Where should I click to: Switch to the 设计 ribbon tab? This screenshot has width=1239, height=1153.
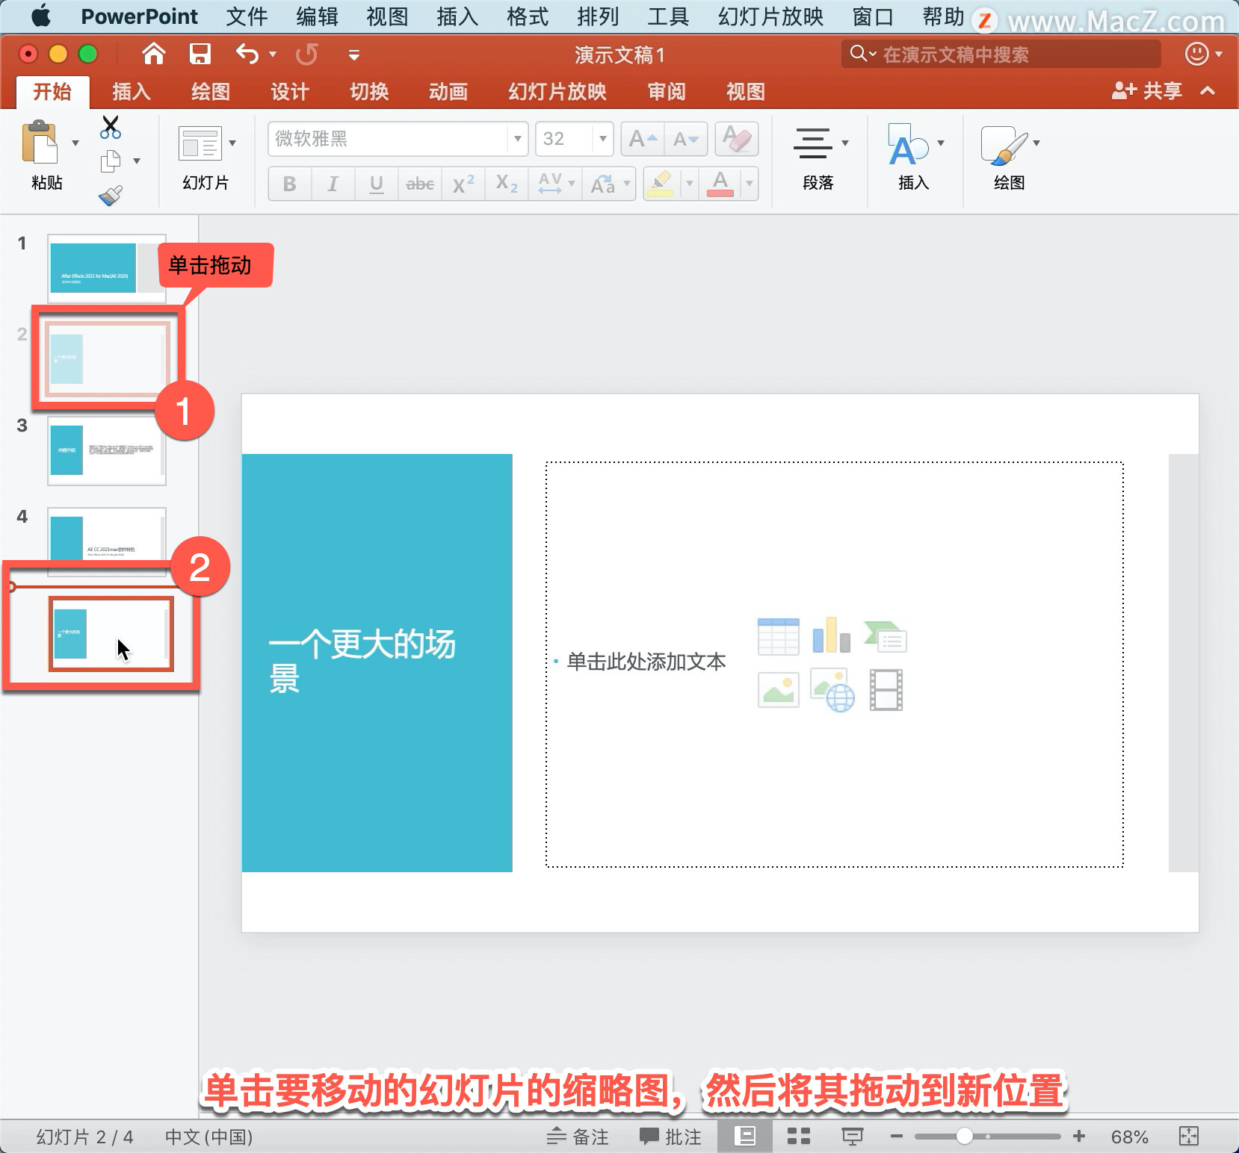click(289, 92)
